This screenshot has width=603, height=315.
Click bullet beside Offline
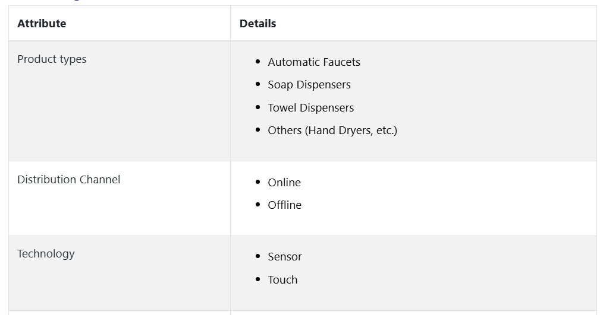click(257, 205)
